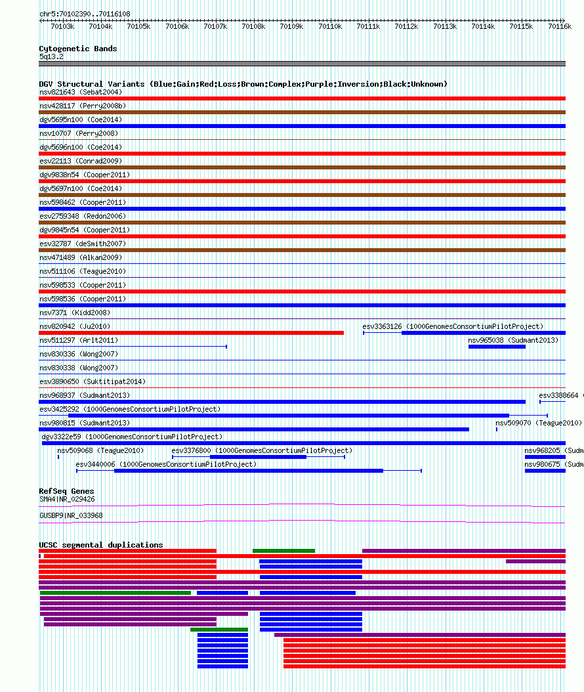The image size is (584, 692).
Task: Click the SMA4|NR_029426 gene label
Action: (x=67, y=499)
